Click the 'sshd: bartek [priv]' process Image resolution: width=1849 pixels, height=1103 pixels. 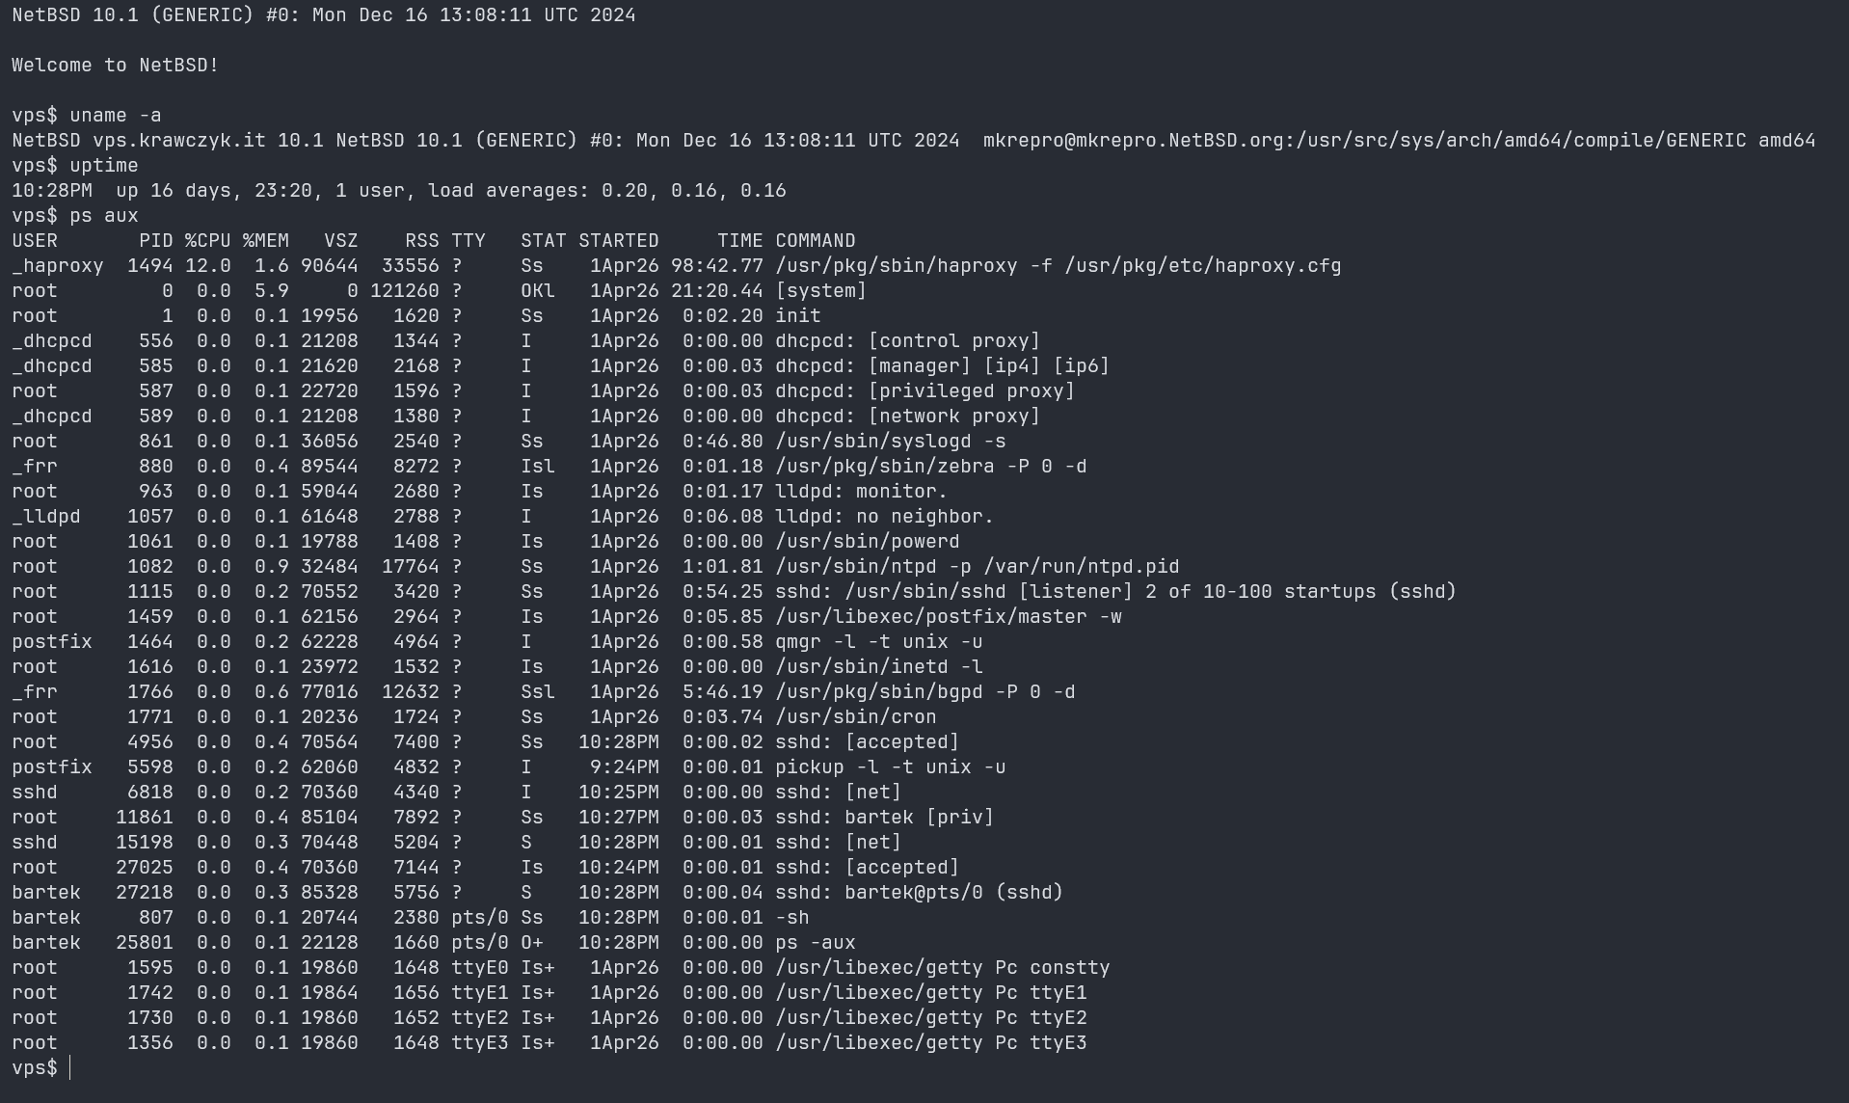[884, 817]
